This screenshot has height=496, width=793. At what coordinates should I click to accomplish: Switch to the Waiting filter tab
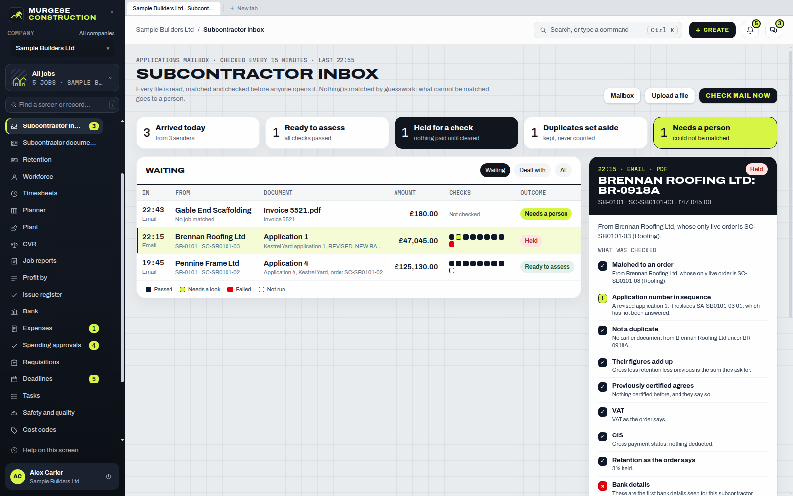495,170
